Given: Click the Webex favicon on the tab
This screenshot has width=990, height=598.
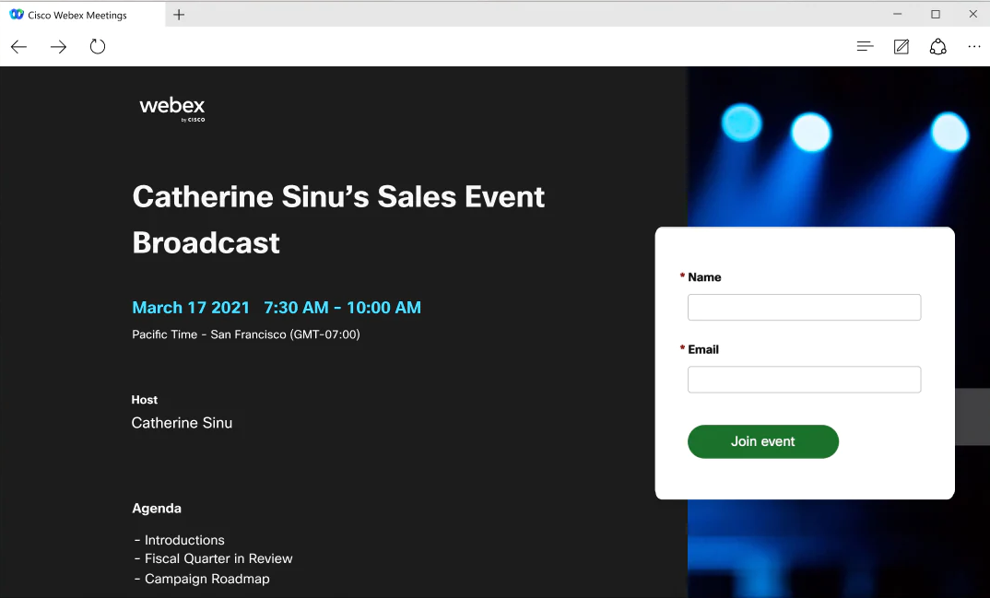Looking at the screenshot, I should click(x=17, y=15).
